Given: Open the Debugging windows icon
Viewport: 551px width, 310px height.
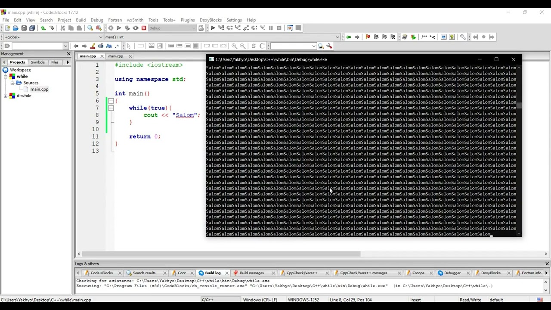Looking at the screenshot, I should pos(290,28).
